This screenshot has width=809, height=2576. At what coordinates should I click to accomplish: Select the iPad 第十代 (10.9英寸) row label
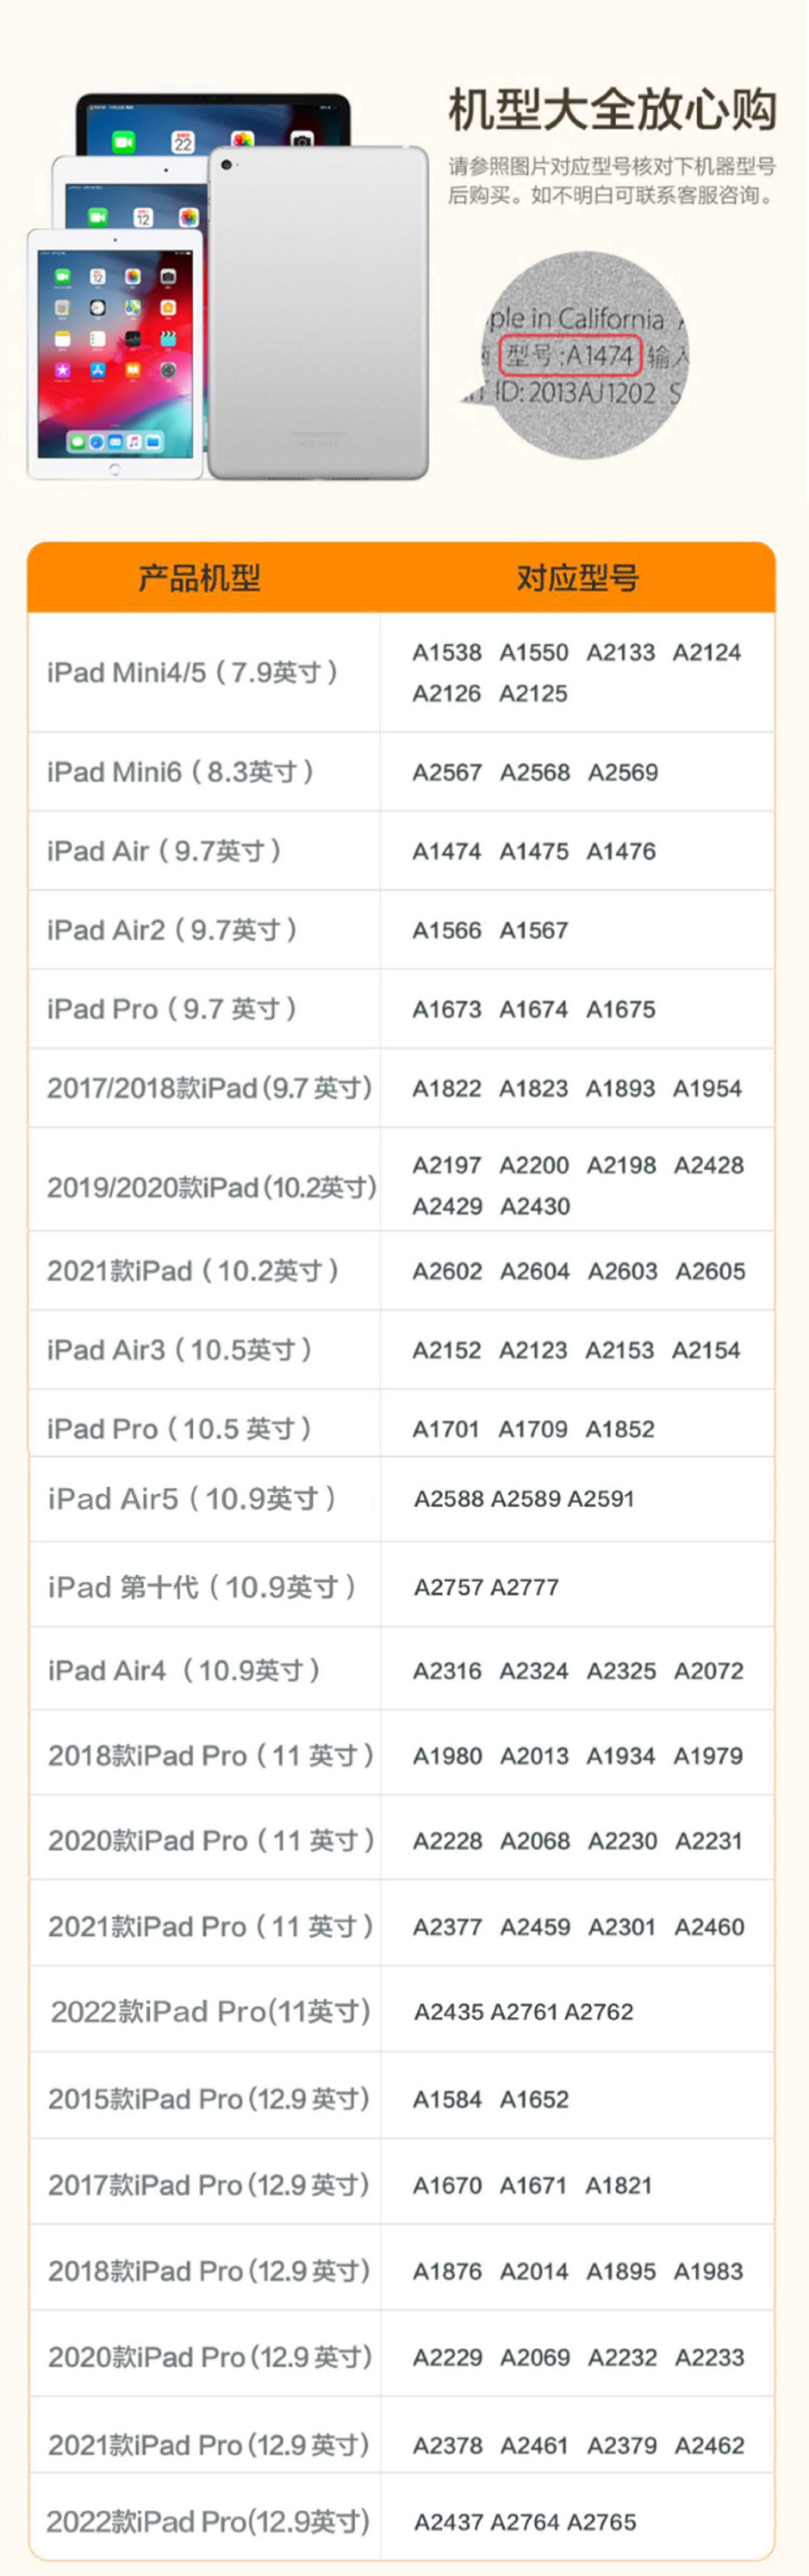pos(202,1587)
